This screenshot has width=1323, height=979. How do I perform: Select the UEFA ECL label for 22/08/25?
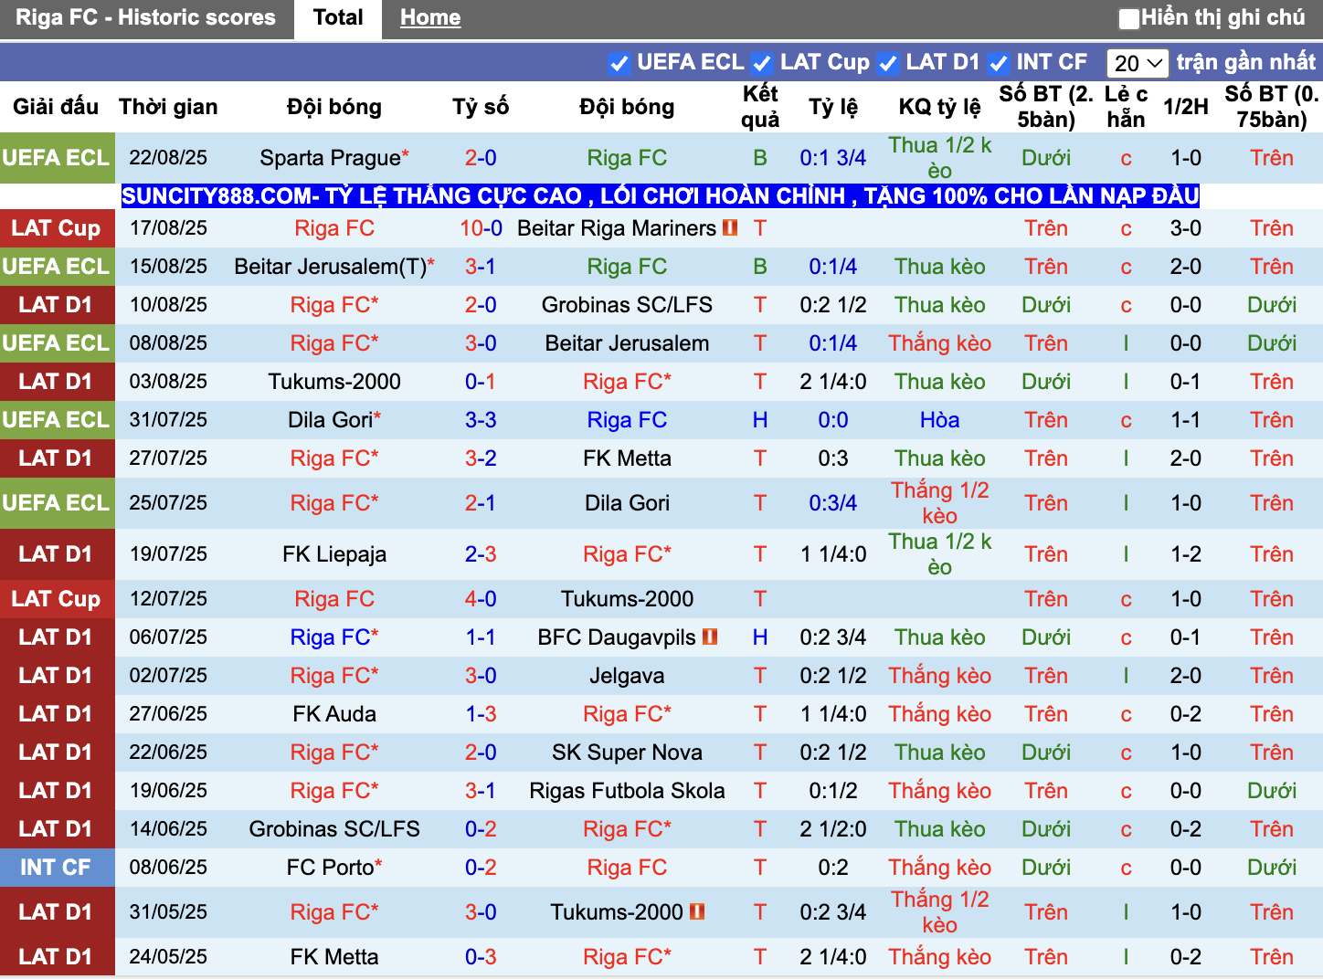point(56,158)
